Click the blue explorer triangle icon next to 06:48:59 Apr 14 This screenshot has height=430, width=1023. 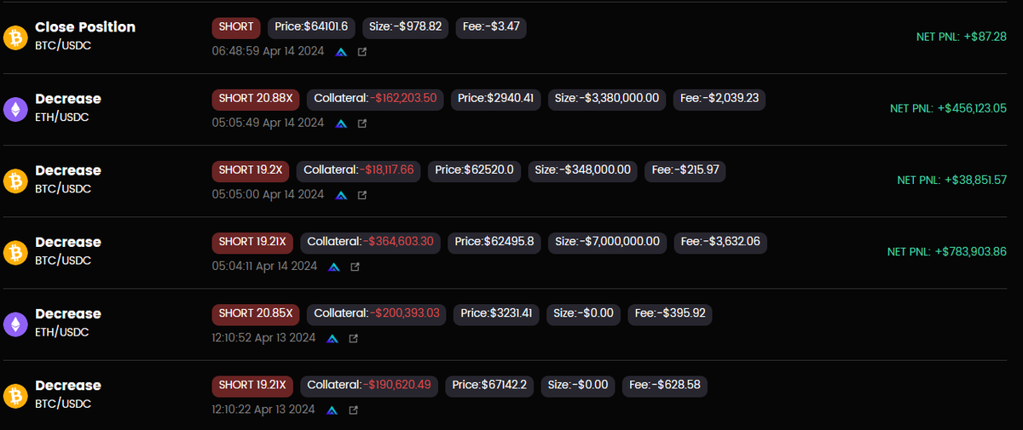341,52
